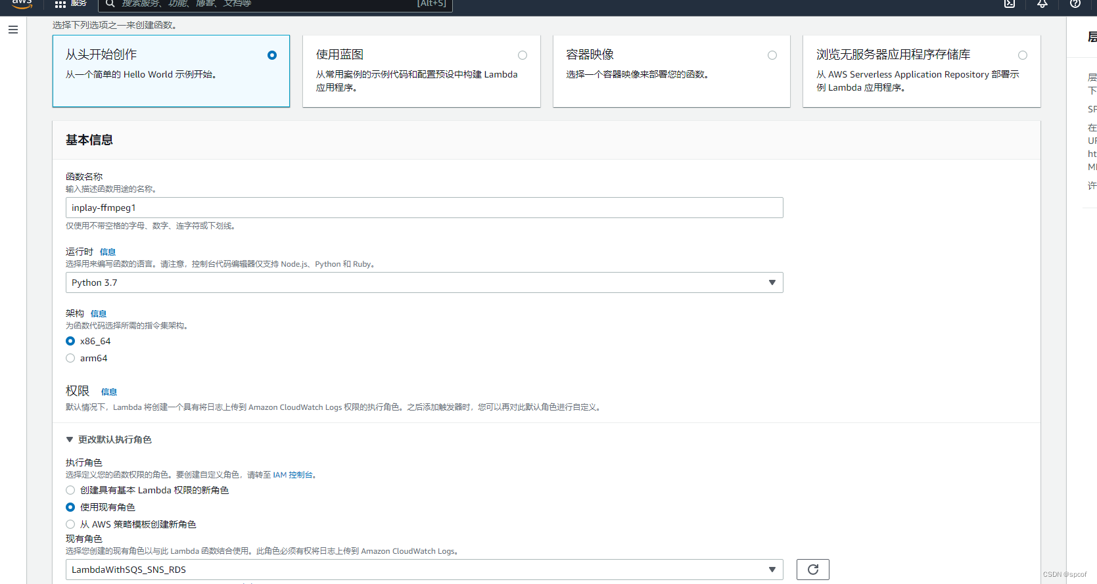The width and height of the screenshot is (1097, 584).
Task: Open the AWS services grid menu
Action: pos(60,4)
